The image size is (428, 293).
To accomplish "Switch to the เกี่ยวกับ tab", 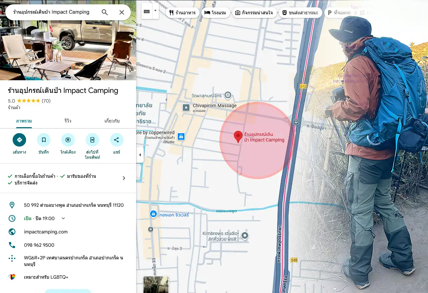I will [x=112, y=121].
